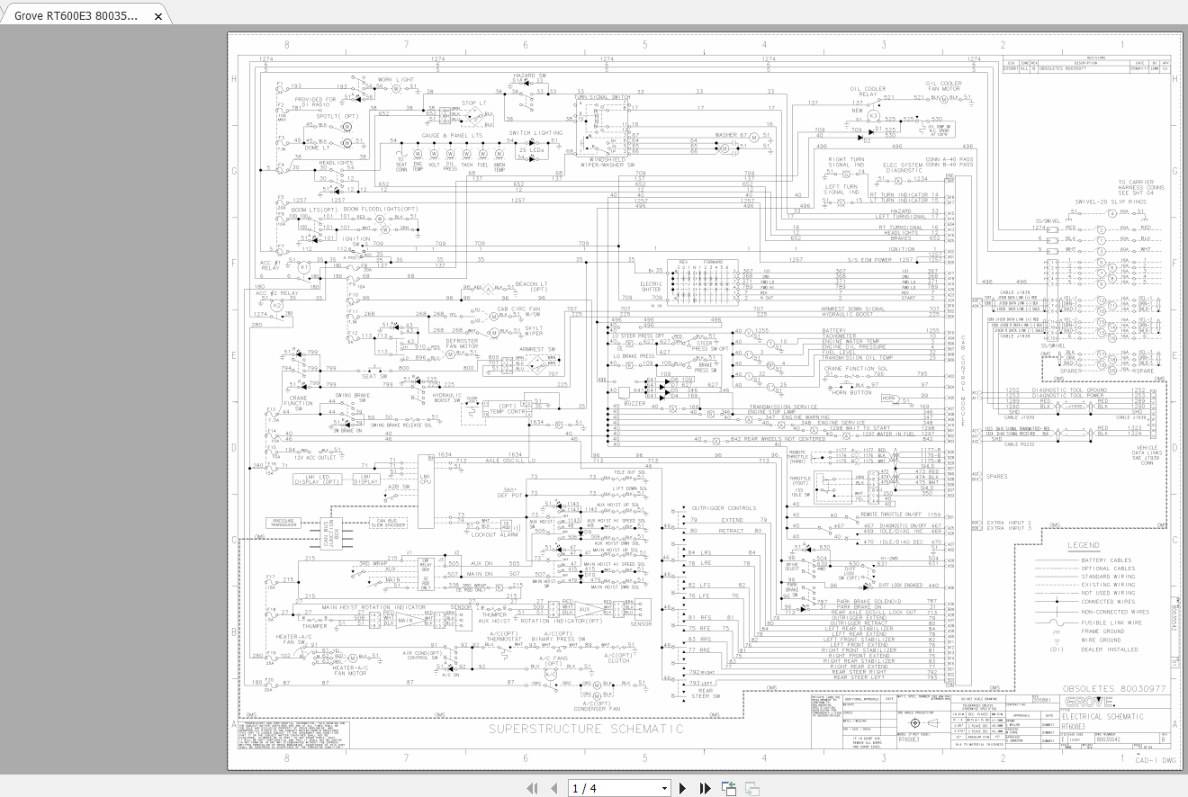Click the GROVE logo in title block
This screenshot has width=1188, height=797.
[1089, 702]
